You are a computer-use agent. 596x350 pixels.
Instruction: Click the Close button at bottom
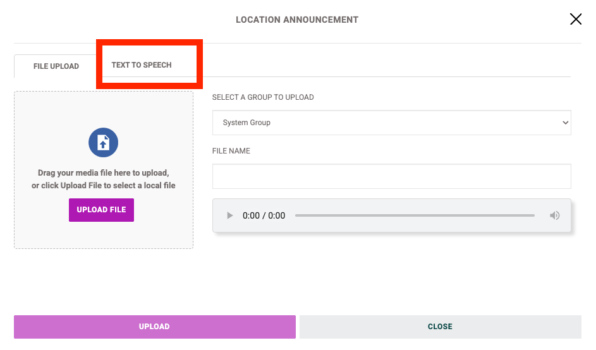pyautogui.click(x=440, y=327)
